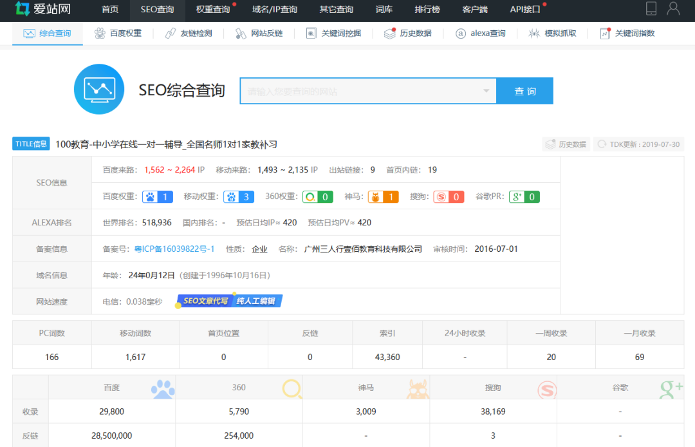Click the Baidu paw icon in table header
The width and height of the screenshot is (695, 447).
tap(163, 389)
